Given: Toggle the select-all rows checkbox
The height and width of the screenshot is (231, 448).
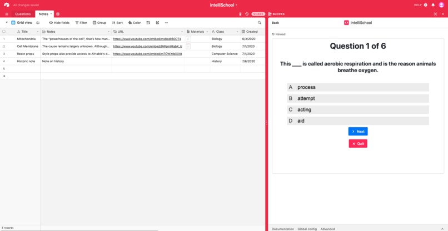Looking at the screenshot, I should (4, 32).
